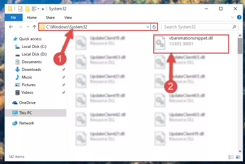Click the pin icon beside Downloads
This screenshot has width=245, height=164.
coord(64,70)
